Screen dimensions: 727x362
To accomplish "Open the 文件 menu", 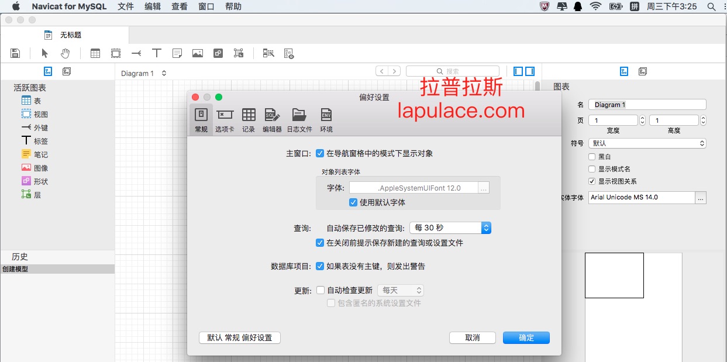I will point(126,6).
